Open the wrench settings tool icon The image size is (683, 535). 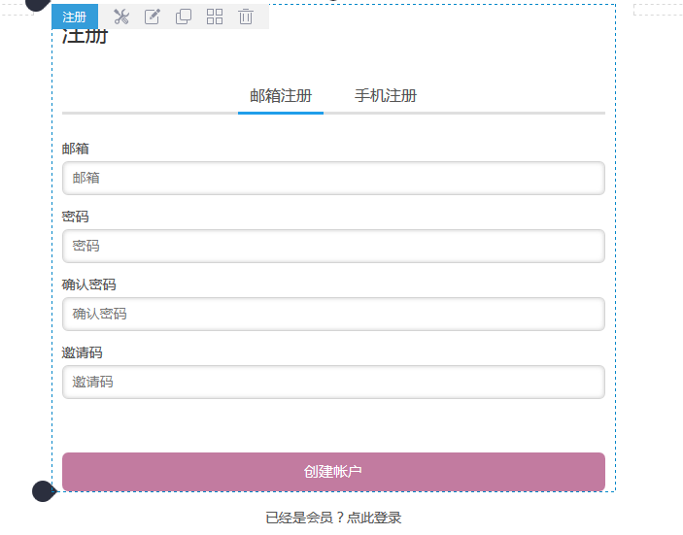click(121, 17)
